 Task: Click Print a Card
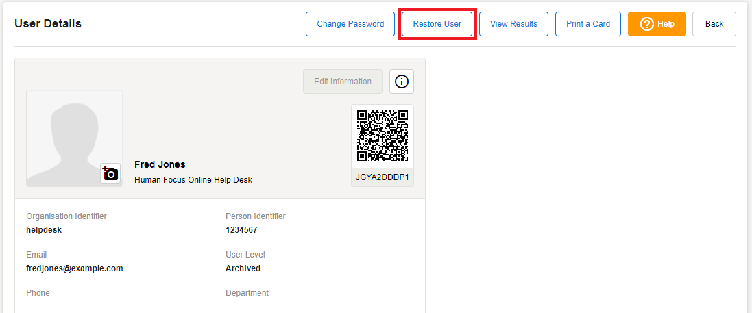[x=587, y=24]
